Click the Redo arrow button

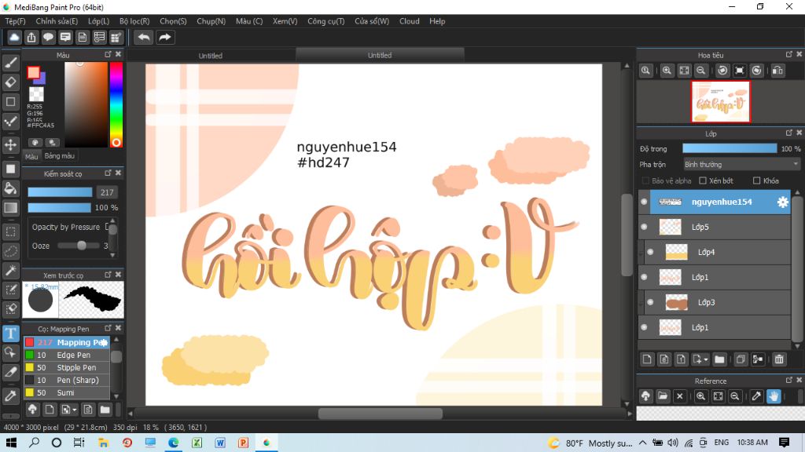(165, 37)
